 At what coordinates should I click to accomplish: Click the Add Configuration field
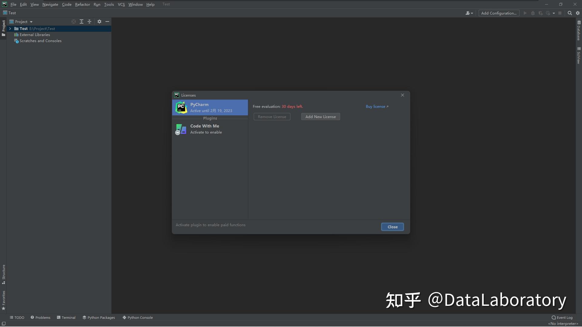tap(499, 13)
